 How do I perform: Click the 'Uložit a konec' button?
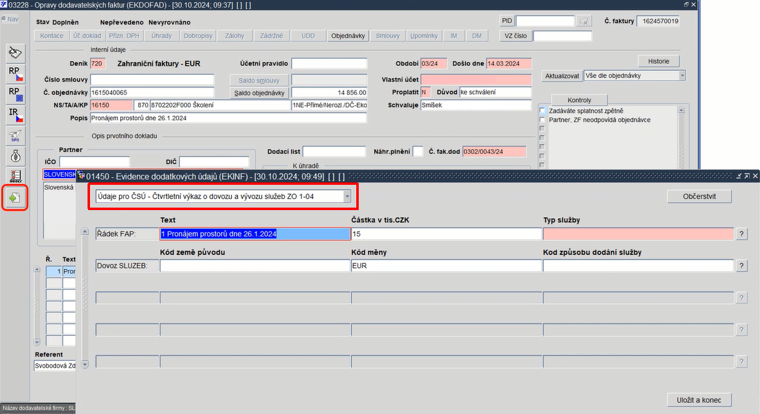click(x=700, y=400)
